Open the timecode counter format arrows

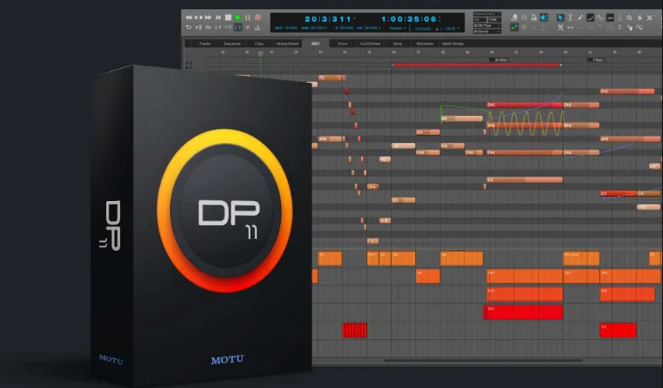(440, 18)
